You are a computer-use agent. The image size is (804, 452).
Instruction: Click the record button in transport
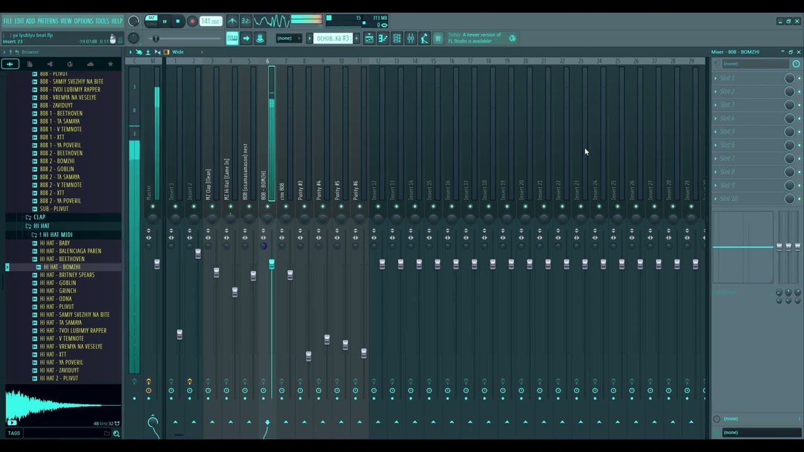[192, 21]
